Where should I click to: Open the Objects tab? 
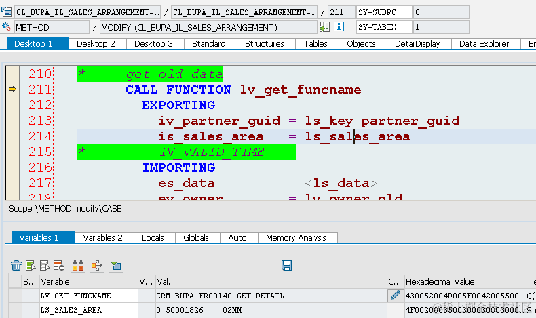click(361, 43)
